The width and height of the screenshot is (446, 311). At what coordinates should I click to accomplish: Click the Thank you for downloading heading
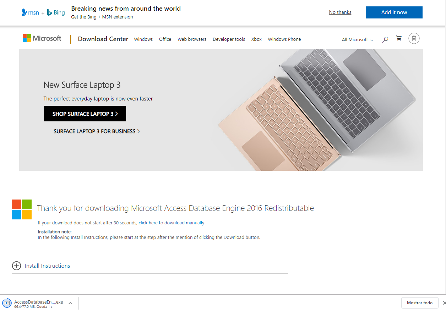coord(175,208)
